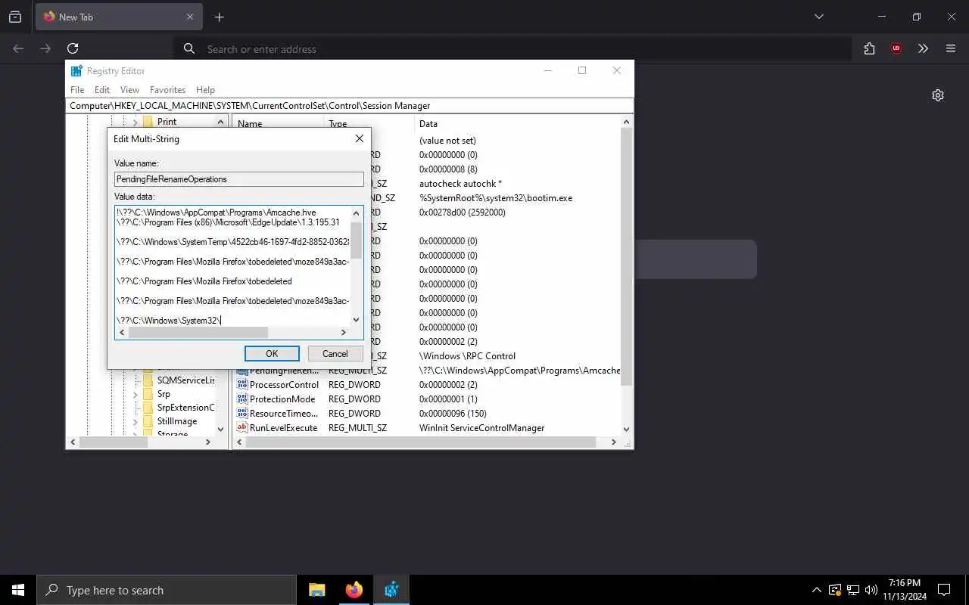Open Firefox View icon beside the tabs
Screen dimensions: 969x605
click(15, 17)
